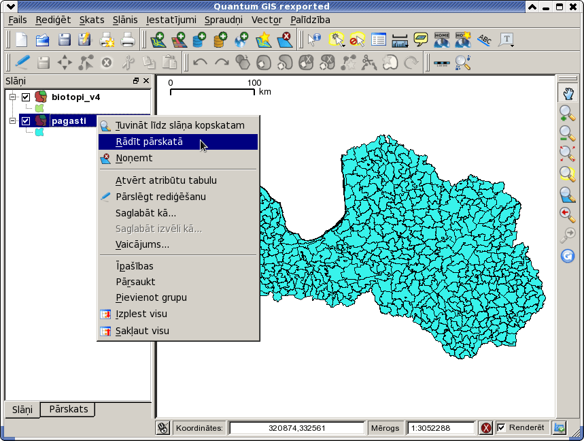Image resolution: width=584 pixels, height=441 pixels.
Task: Choose Tuvināt līdz slāņa kopskatam
Action: point(178,126)
